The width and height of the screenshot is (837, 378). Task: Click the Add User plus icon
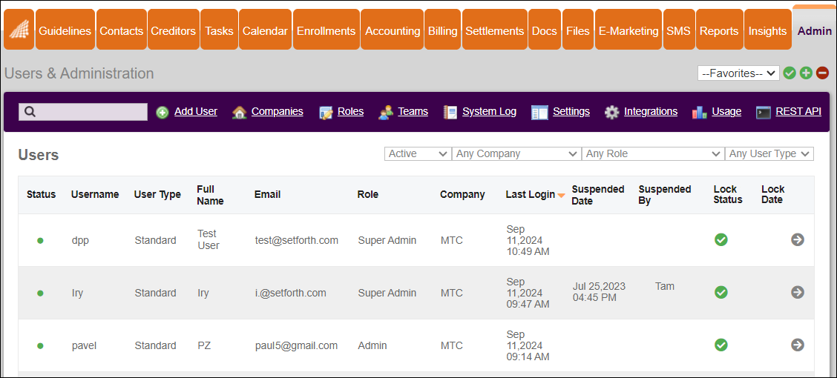163,113
